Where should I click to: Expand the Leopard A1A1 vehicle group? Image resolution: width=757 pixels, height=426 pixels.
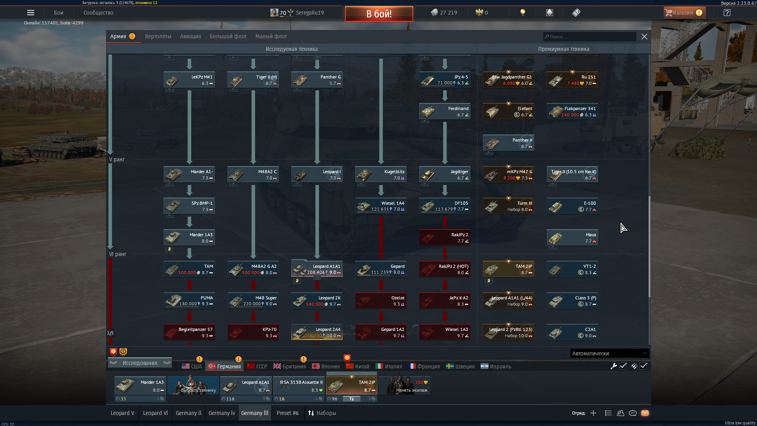pyautogui.click(x=317, y=278)
